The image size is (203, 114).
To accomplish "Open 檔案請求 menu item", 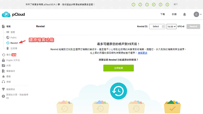I will point(11,71).
